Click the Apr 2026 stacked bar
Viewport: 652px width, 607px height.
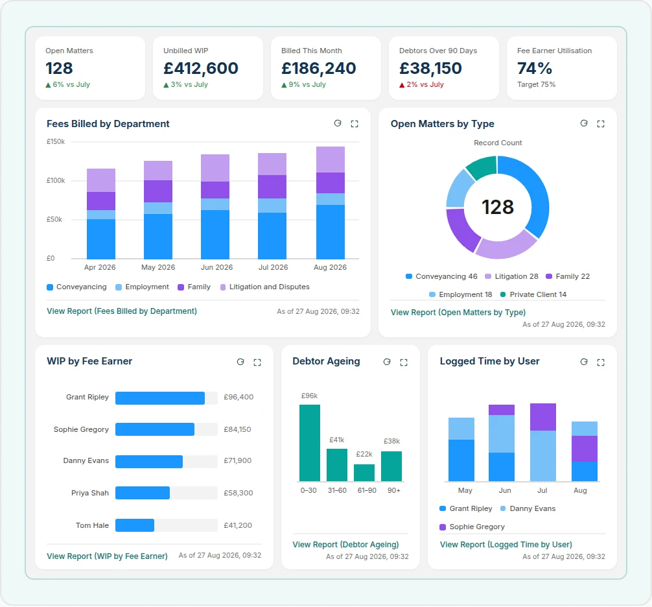point(101,214)
